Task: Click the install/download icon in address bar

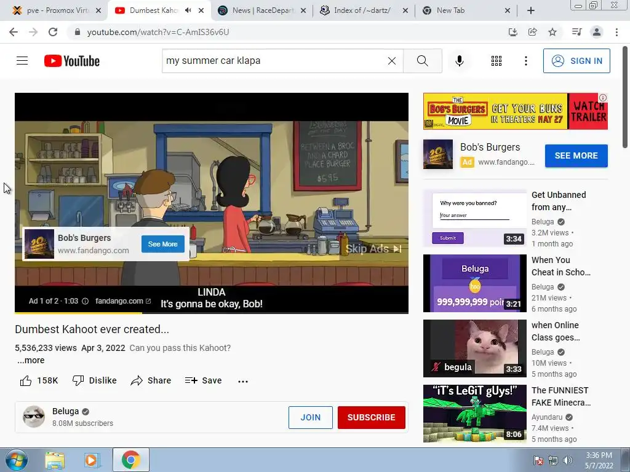Action: 512,32
